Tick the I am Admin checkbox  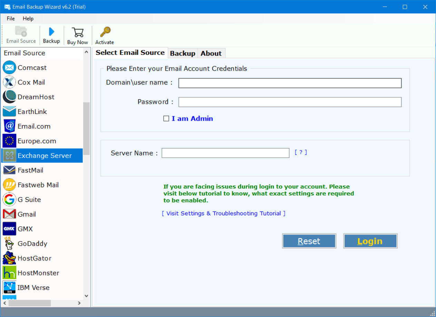[x=166, y=119]
